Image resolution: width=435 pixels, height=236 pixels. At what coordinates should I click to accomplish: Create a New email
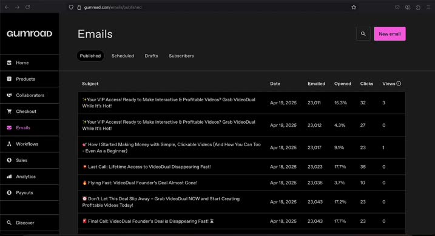click(x=389, y=34)
